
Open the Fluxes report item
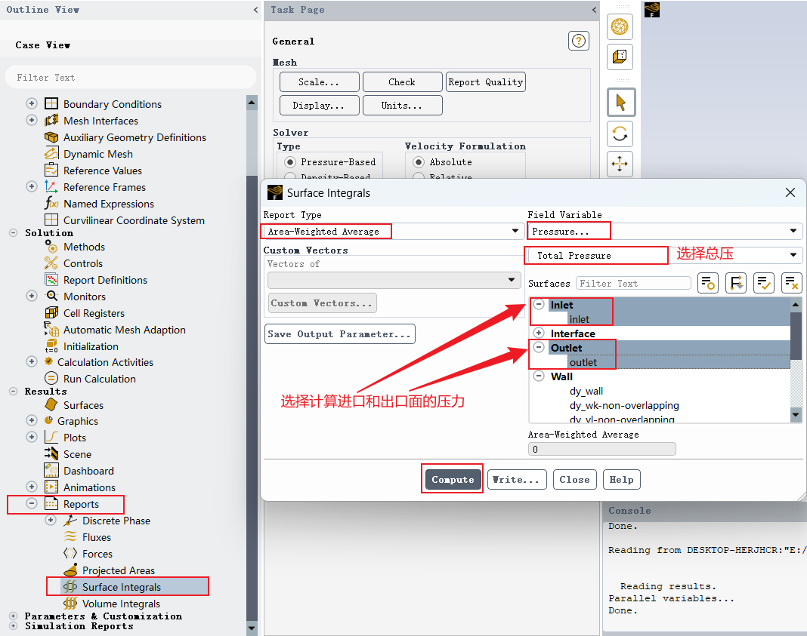tap(96, 537)
